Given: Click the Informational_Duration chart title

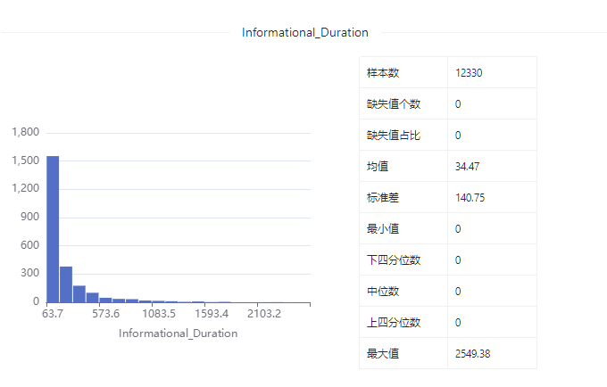Looking at the screenshot, I should (x=305, y=32).
